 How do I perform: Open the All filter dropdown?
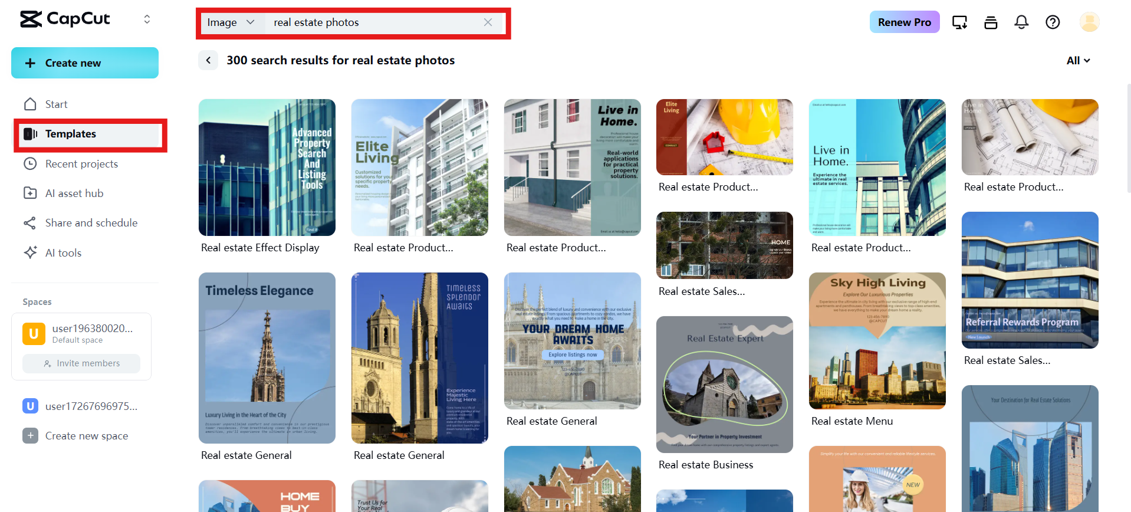pyautogui.click(x=1078, y=61)
